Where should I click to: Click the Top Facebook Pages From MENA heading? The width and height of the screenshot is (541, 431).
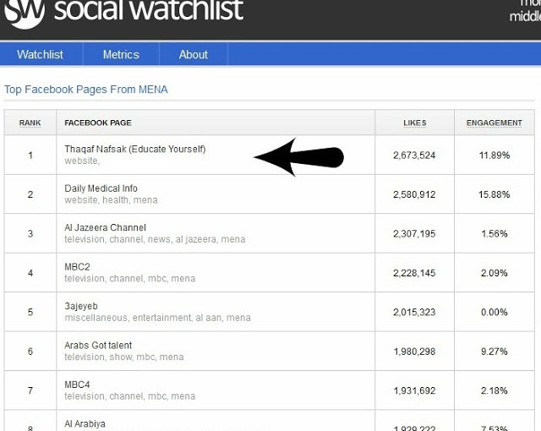tap(86, 90)
